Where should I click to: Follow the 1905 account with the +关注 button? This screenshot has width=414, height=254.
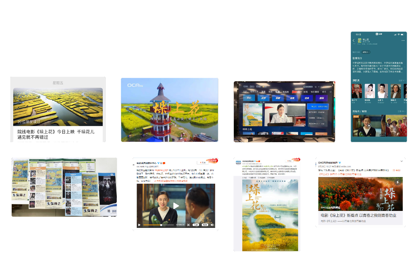(x=290, y=161)
